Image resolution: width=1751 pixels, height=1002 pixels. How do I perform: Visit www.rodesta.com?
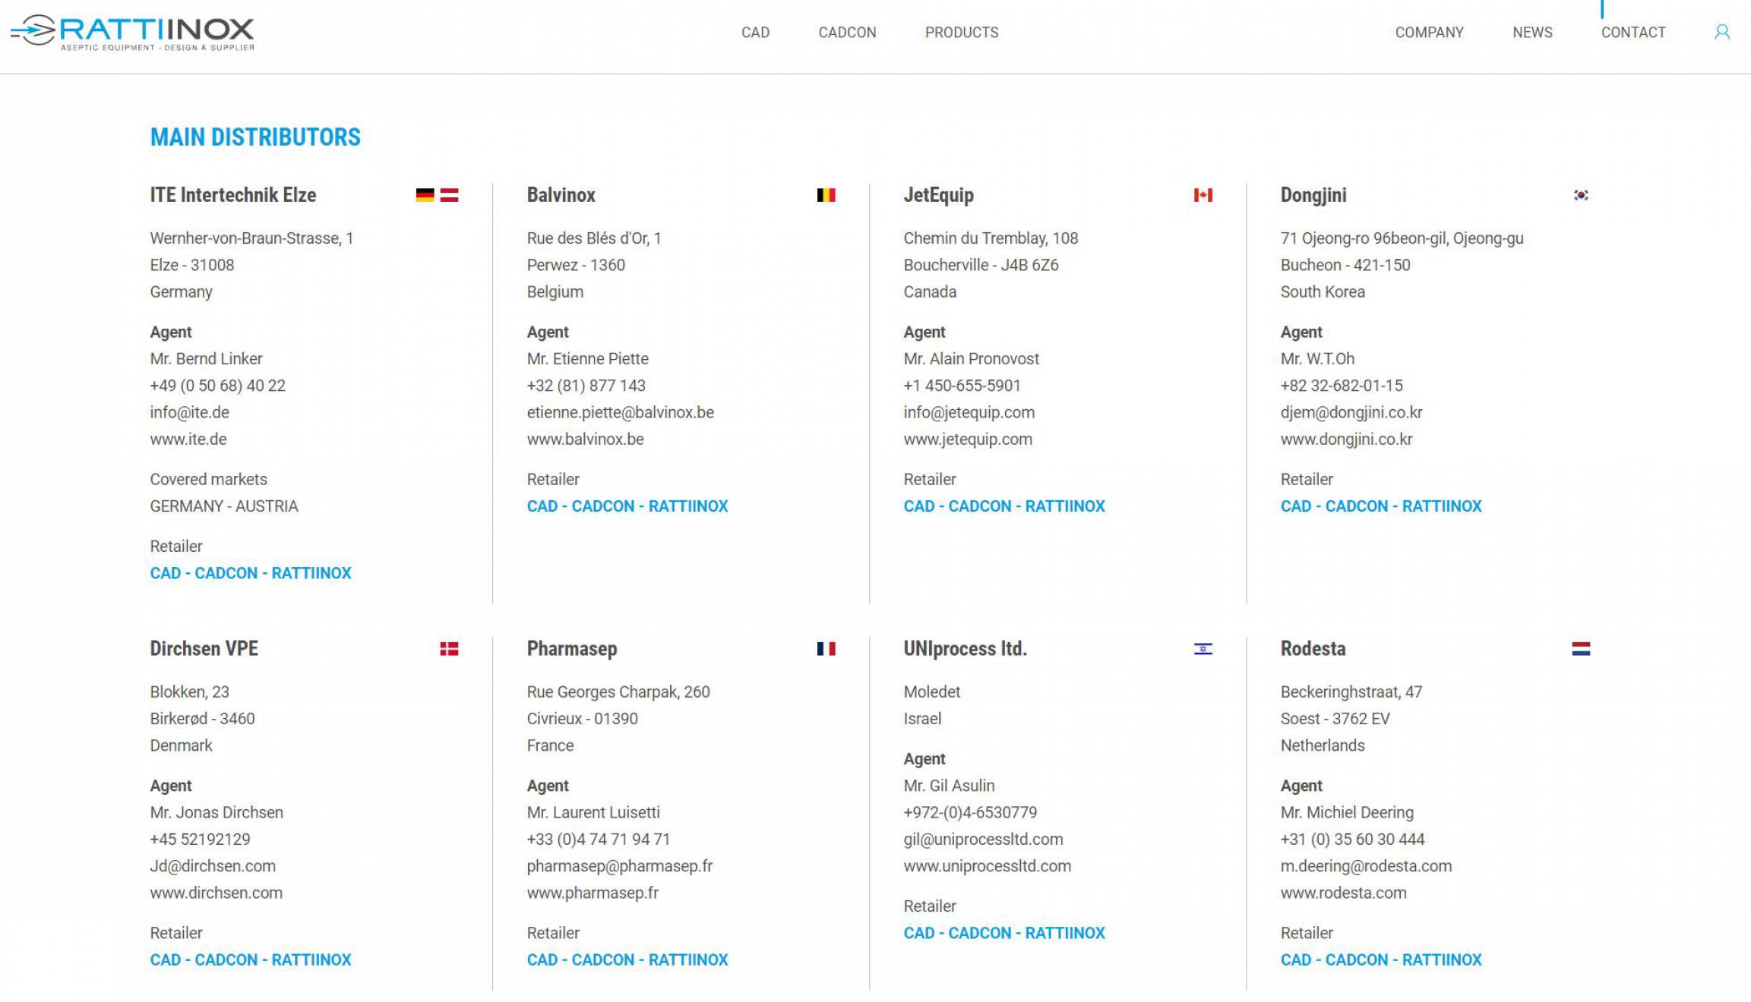tap(1343, 893)
